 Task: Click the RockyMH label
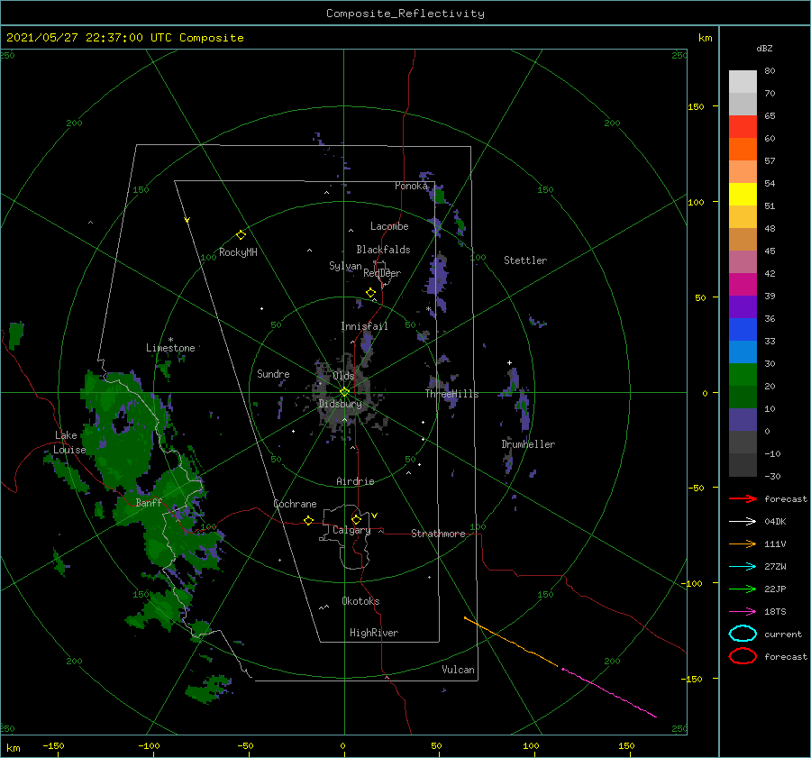[238, 252]
